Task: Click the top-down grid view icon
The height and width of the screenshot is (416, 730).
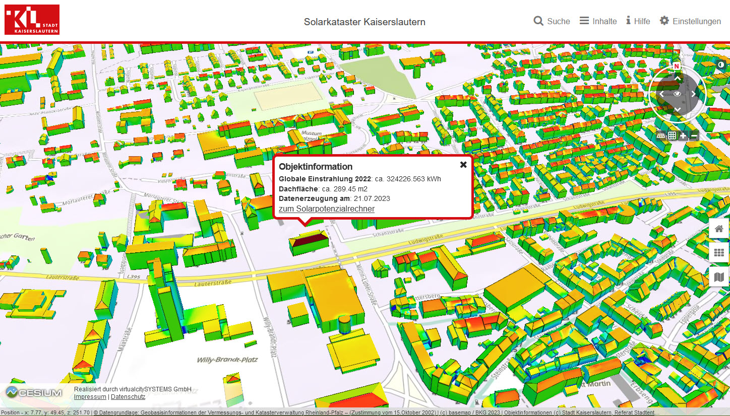Action: (672, 136)
